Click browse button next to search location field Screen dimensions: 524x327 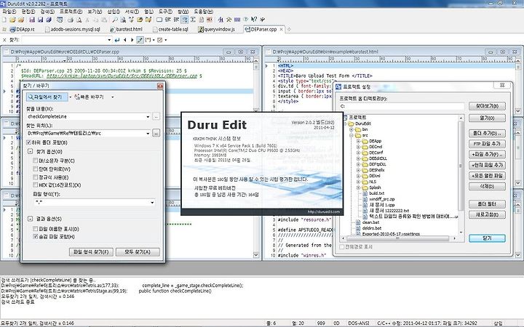[156, 133]
